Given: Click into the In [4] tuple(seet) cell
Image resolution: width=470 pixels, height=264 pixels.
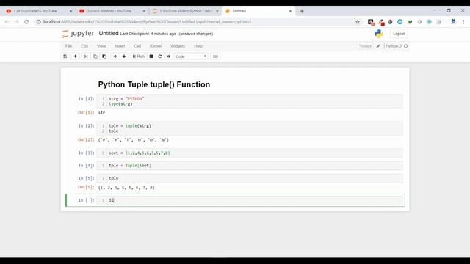Looking at the screenshot, I should point(250,166).
